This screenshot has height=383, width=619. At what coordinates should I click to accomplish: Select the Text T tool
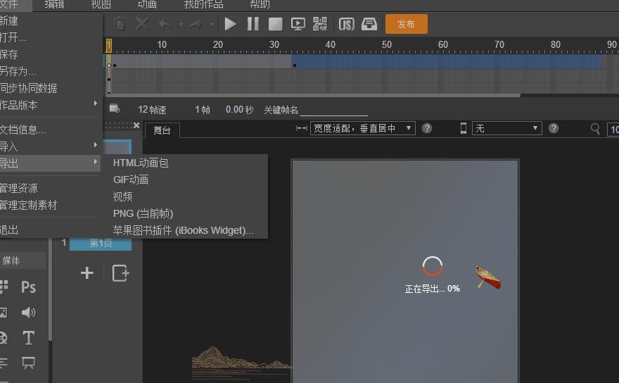click(28, 337)
